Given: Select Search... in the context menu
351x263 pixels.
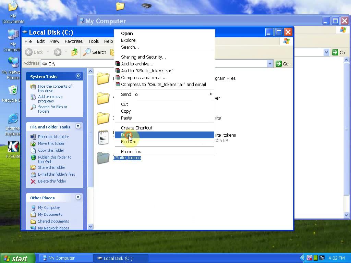Looking at the screenshot, I should click(x=164, y=47).
